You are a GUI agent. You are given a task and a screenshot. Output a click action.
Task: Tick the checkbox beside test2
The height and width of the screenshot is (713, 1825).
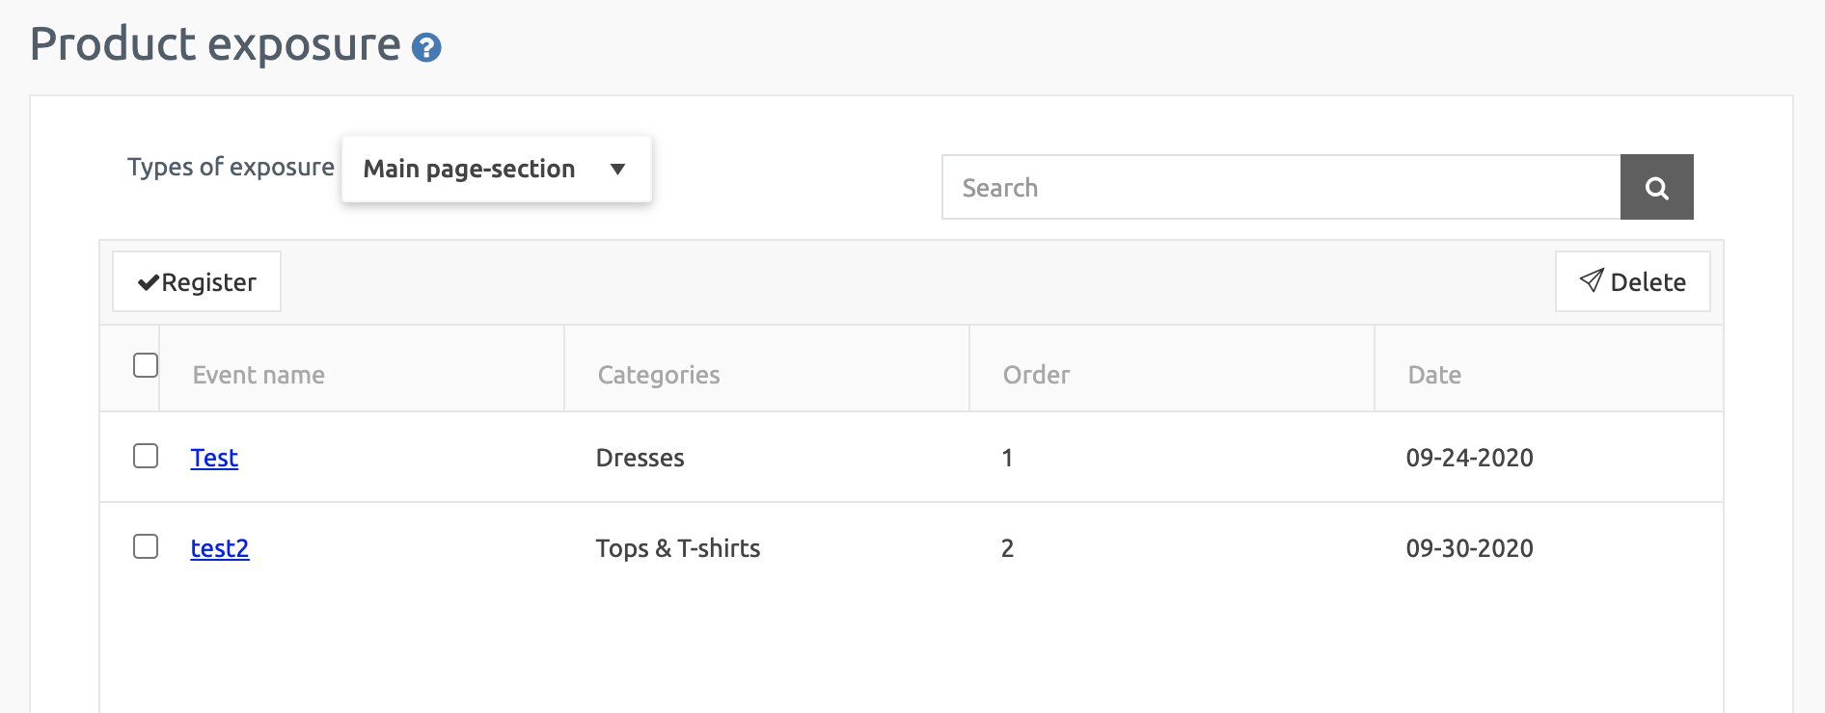point(146,547)
